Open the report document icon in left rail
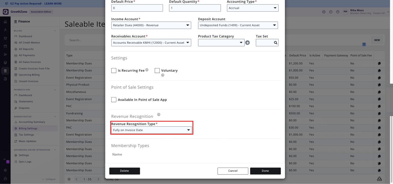The height and width of the screenshot is (184, 393). tap(5, 79)
